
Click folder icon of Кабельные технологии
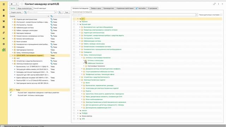86,63
